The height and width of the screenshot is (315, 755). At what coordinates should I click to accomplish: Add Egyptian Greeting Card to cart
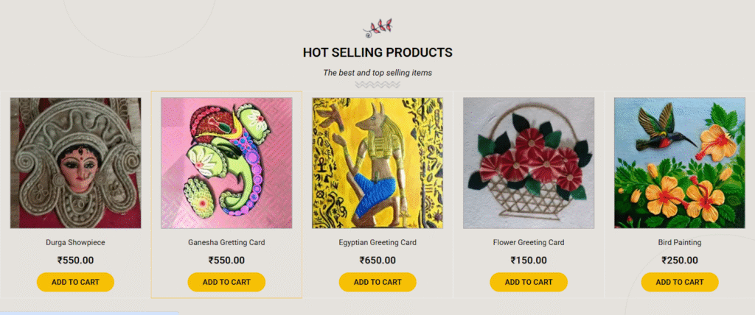(x=377, y=282)
